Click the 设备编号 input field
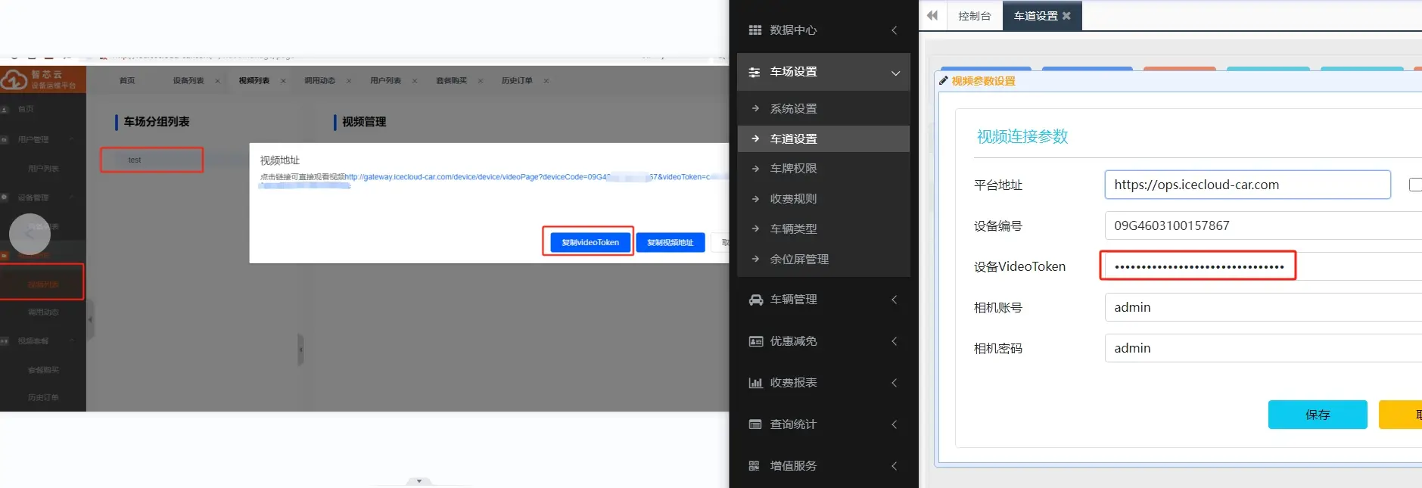 tap(1263, 225)
